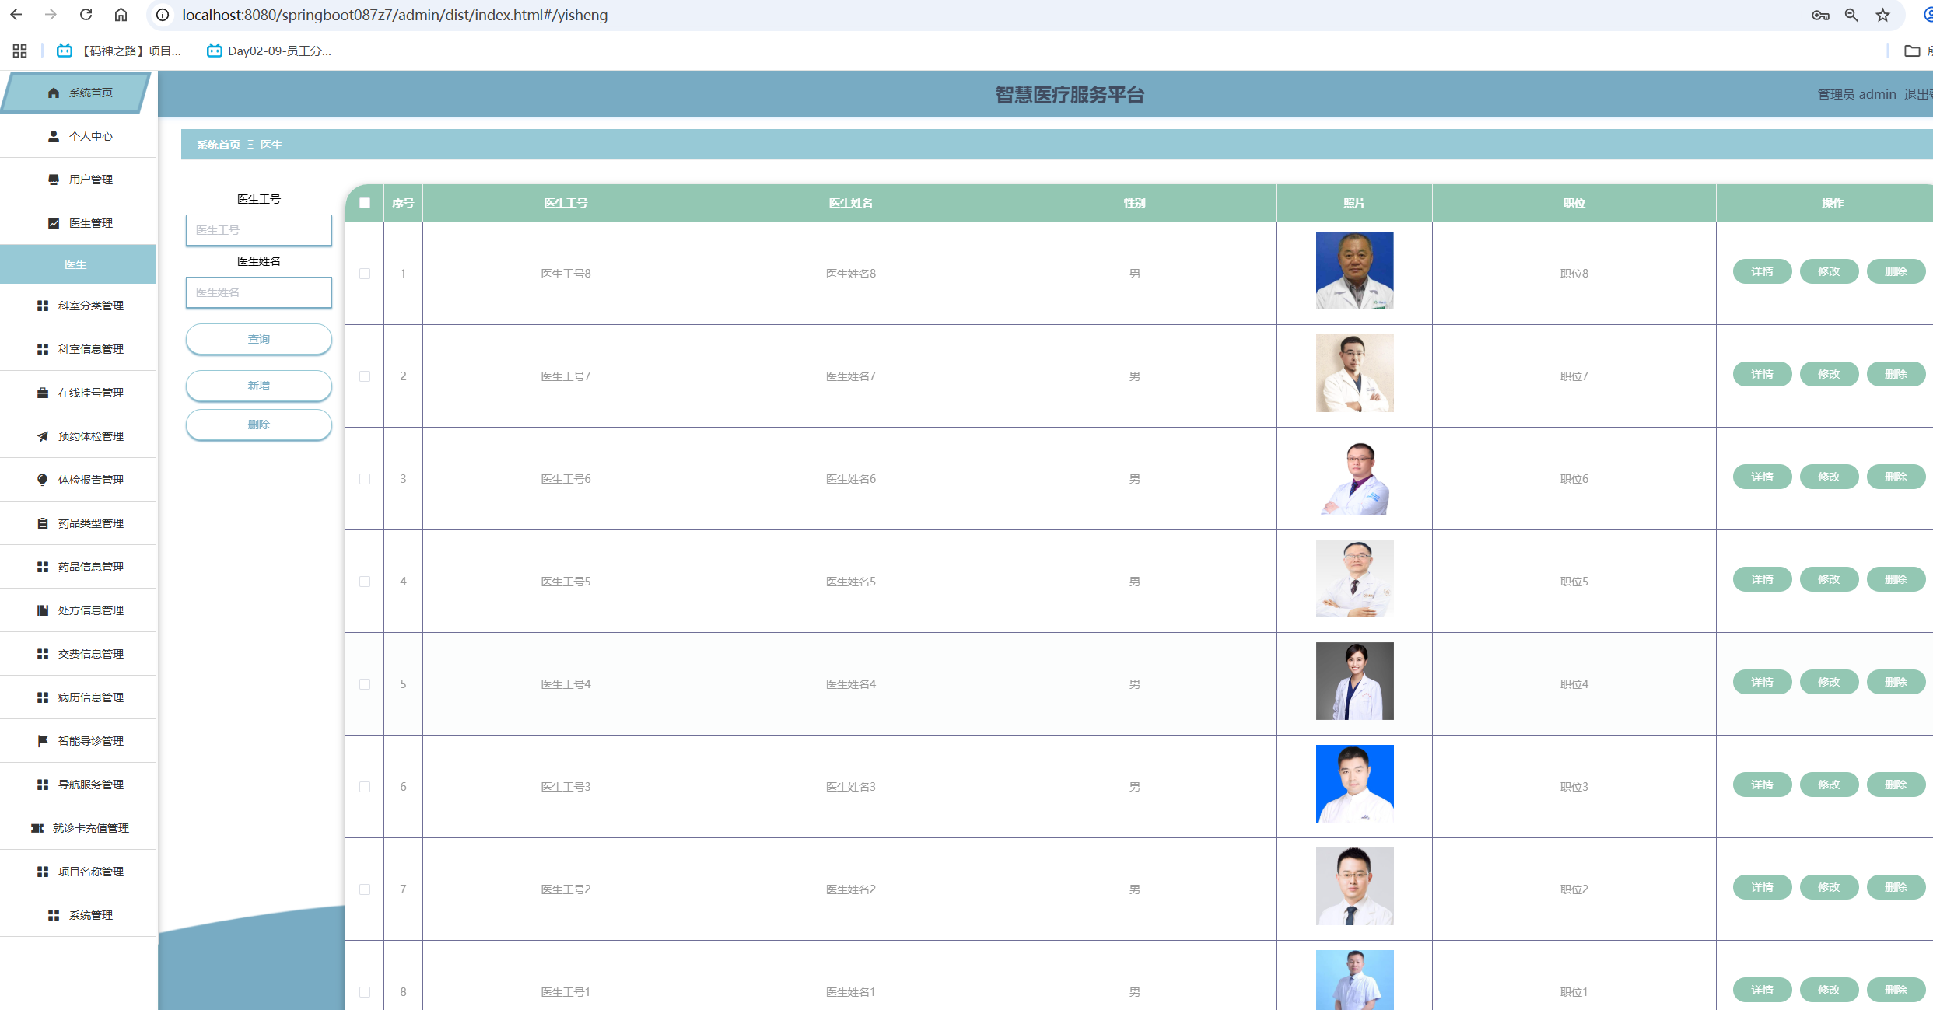This screenshot has width=1933, height=1010.
Task: Click the 药品信息管理 grid icon
Action: click(43, 567)
